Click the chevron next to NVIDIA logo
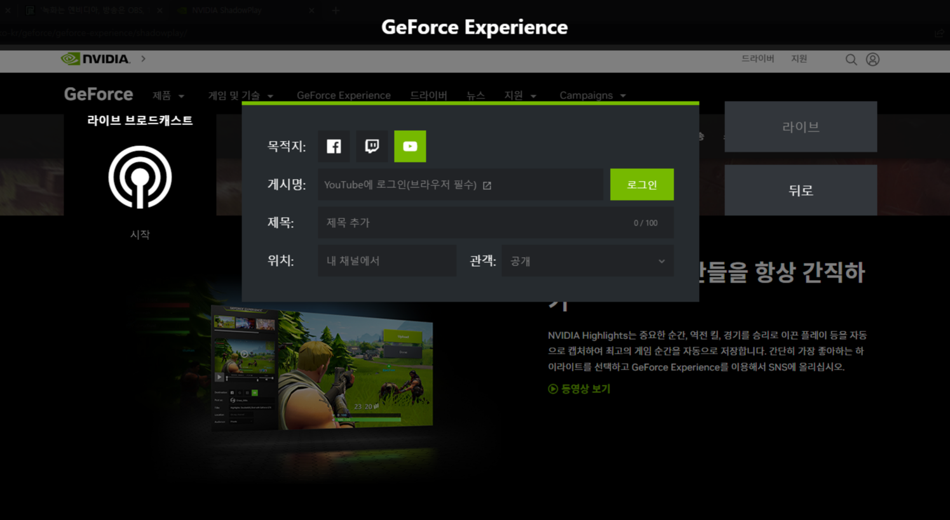This screenshot has width=950, height=520. (144, 58)
